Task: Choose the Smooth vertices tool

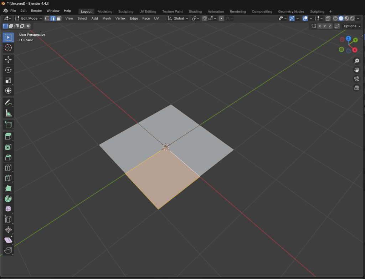Action: [8, 209]
